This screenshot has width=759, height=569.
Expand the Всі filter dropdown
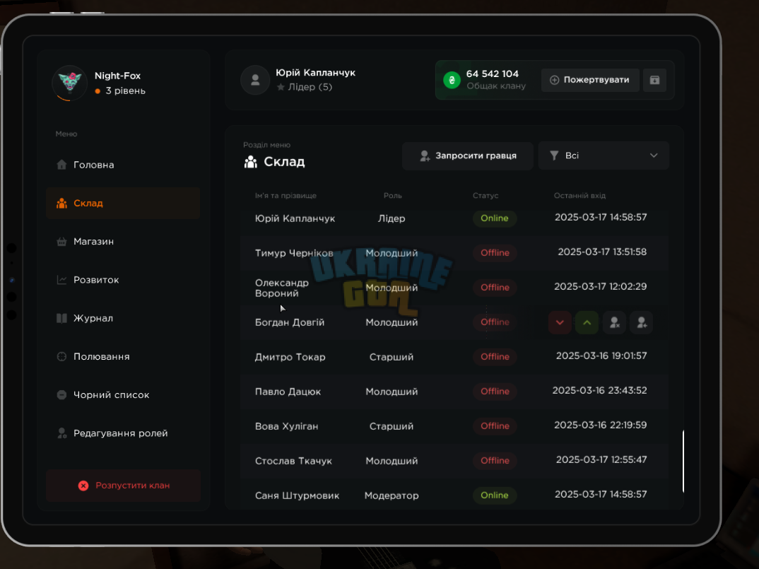[x=604, y=156]
